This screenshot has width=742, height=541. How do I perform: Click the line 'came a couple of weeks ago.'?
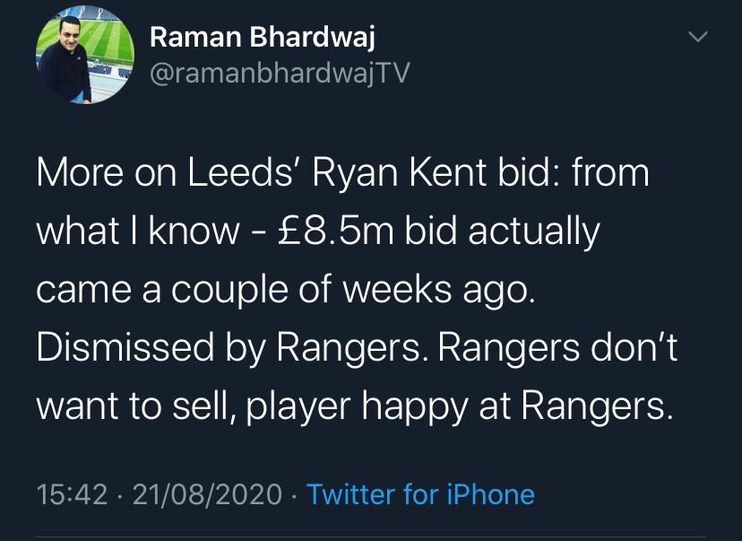(x=286, y=291)
